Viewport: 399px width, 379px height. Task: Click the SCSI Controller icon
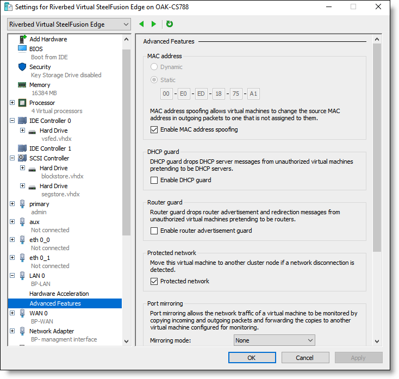pos(22,158)
